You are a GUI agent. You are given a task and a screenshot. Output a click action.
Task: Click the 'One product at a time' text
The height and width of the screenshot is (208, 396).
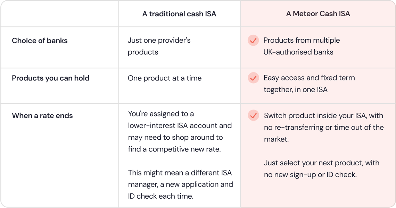pyautogui.click(x=165, y=78)
